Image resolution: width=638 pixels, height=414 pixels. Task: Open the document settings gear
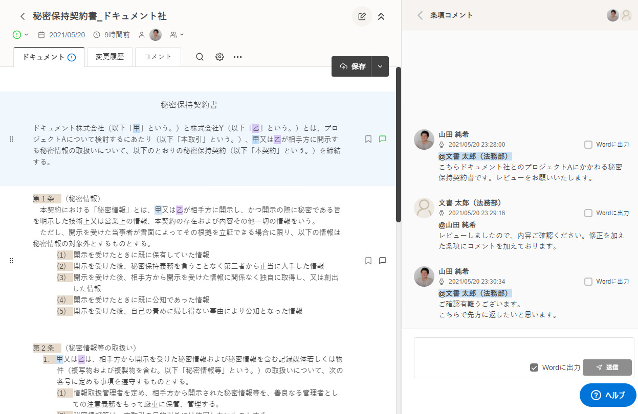[x=219, y=57]
